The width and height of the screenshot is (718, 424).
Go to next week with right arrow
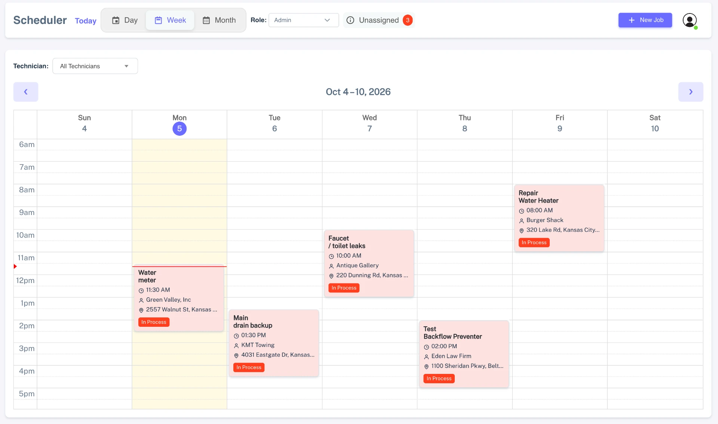691,92
